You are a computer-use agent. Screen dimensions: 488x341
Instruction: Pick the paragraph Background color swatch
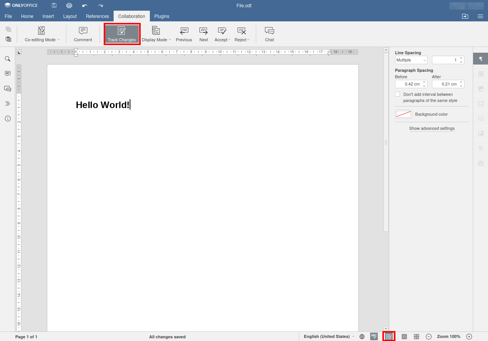click(403, 114)
